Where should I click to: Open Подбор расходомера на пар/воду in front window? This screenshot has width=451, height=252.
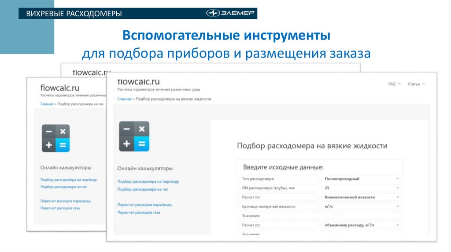148,181
